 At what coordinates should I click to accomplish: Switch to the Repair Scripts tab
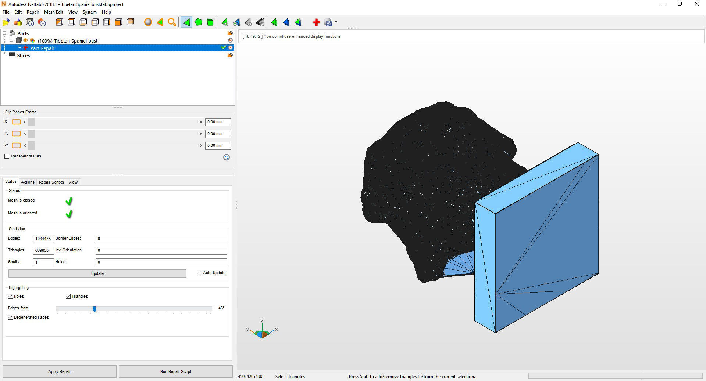51,182
